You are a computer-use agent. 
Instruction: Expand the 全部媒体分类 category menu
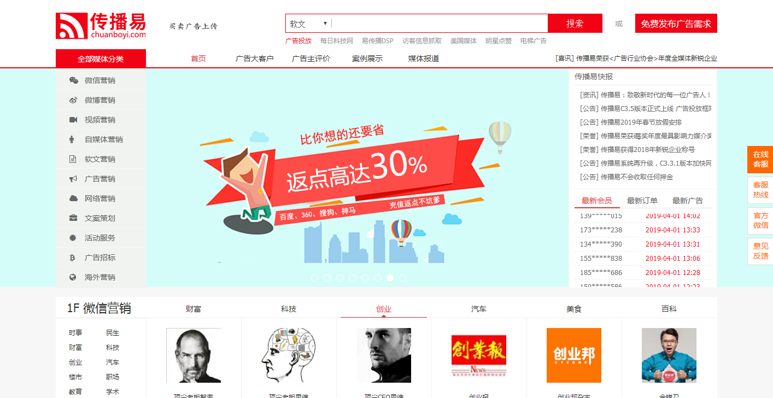(101, 58)
